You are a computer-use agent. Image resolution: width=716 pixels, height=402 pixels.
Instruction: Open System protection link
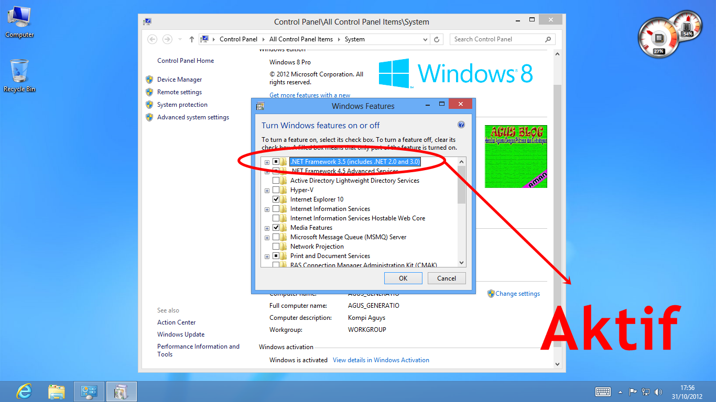(182, 105)
